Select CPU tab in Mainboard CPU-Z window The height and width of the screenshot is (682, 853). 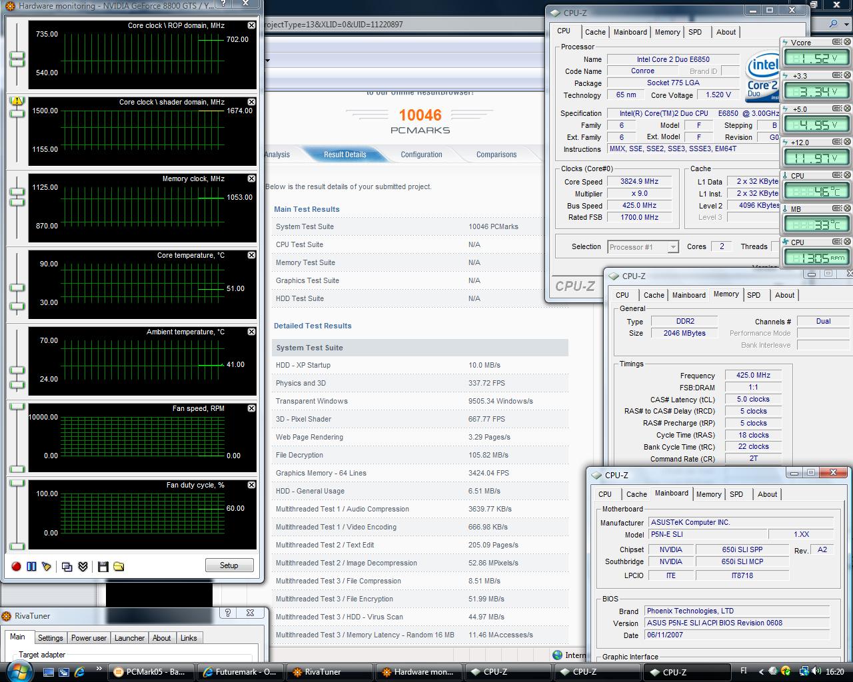coord(605,494)
